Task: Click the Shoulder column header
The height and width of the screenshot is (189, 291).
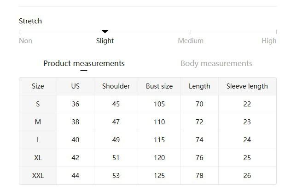Action: (116, 86)
